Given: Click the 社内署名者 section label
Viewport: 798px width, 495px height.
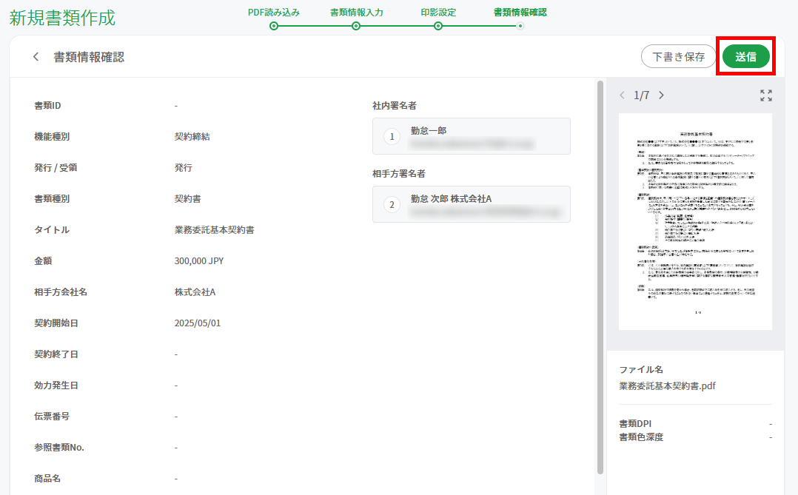Looking at the screenshot, I should click(395, 106).
